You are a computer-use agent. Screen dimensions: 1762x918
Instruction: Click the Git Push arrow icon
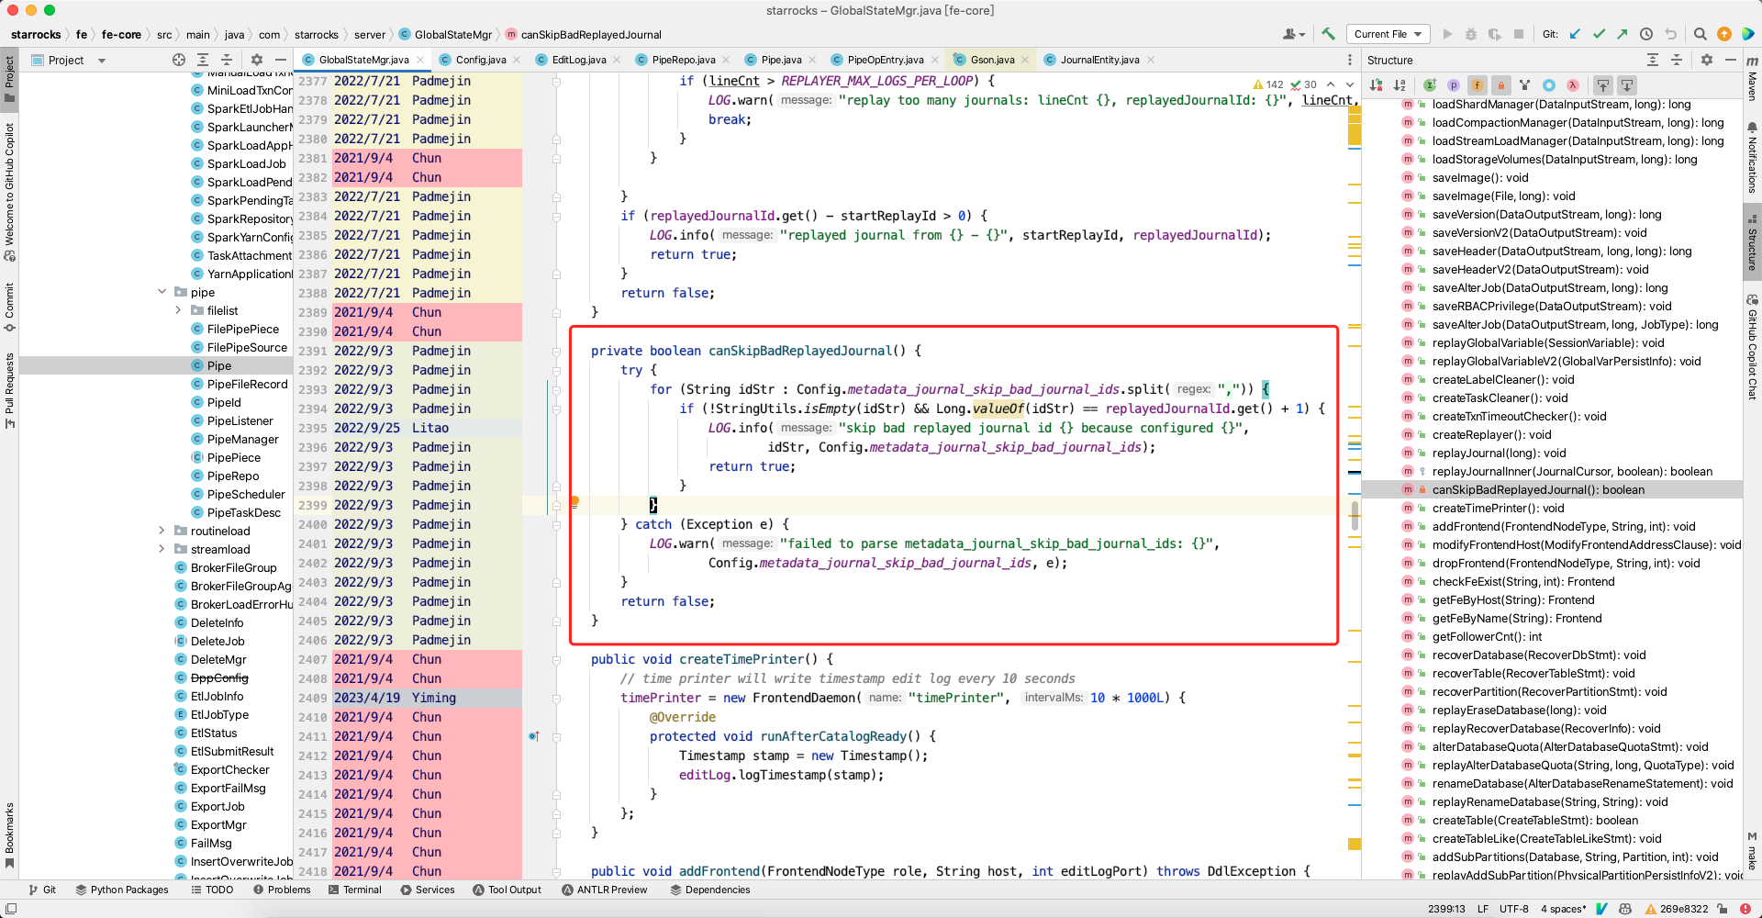click(1623, 34)
